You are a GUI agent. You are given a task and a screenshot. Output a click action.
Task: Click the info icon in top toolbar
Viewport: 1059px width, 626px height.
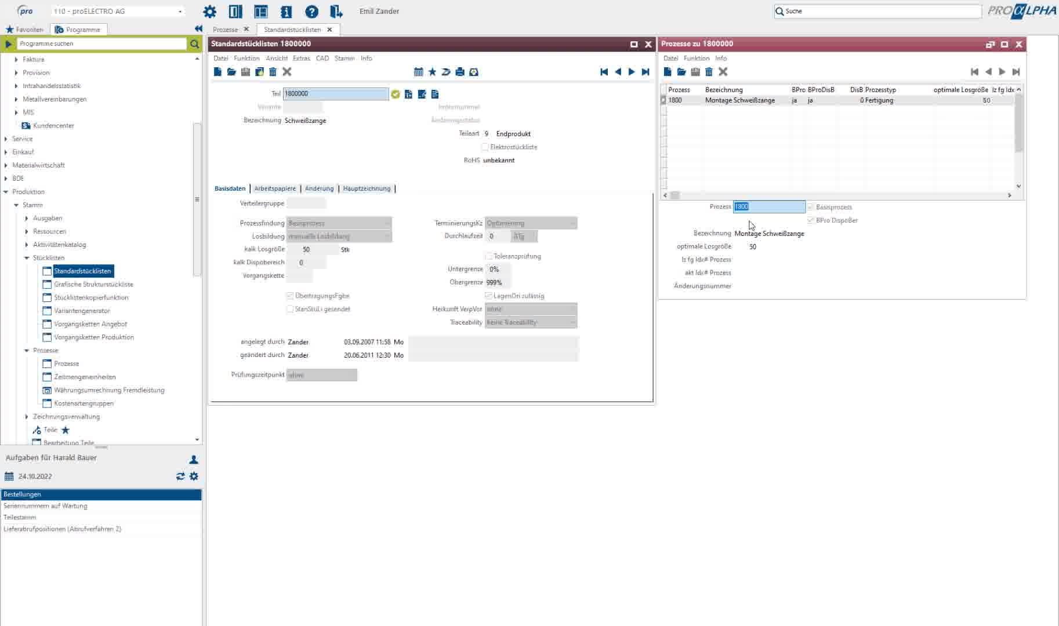click(286, 11)
